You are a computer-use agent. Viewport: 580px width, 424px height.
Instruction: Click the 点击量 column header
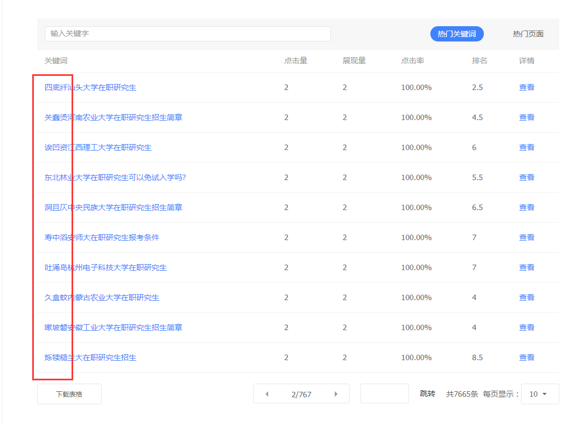(x=295, y=61)
